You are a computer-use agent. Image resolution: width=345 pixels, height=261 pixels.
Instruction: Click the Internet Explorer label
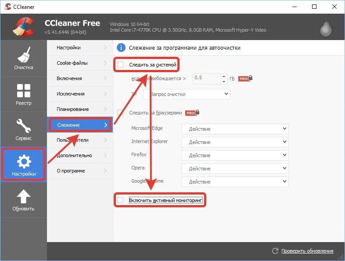point(149,141)
